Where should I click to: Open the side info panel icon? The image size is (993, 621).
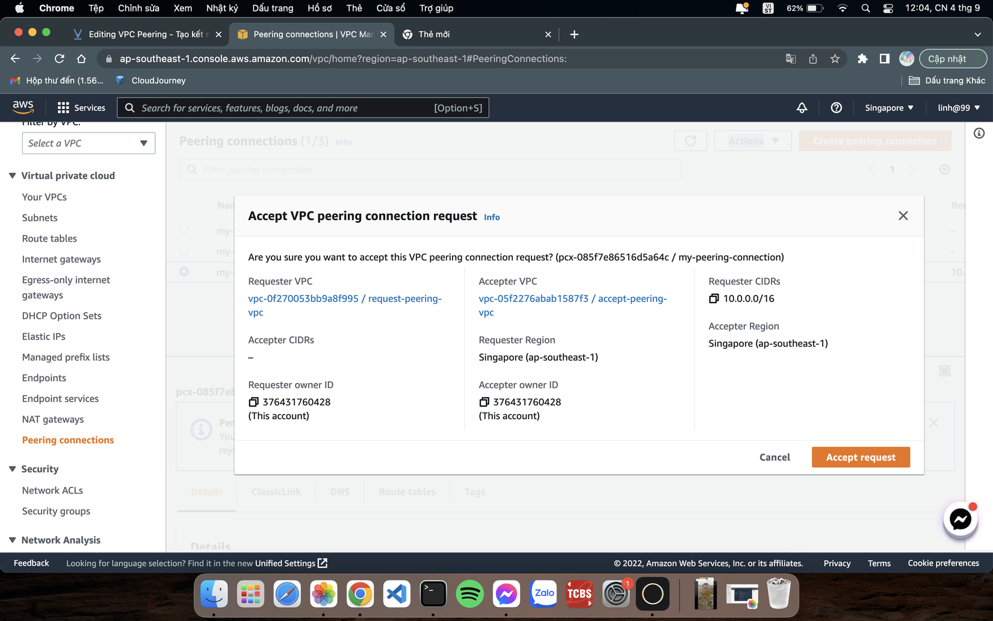pyautogui.click(x=979, y=133)
